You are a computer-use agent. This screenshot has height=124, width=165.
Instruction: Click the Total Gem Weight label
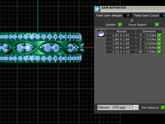[x=109, y=15]
